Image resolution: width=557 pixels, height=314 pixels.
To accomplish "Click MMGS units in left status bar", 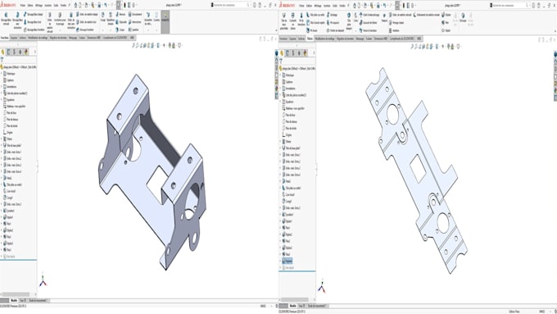I will (x=263, y=306).
